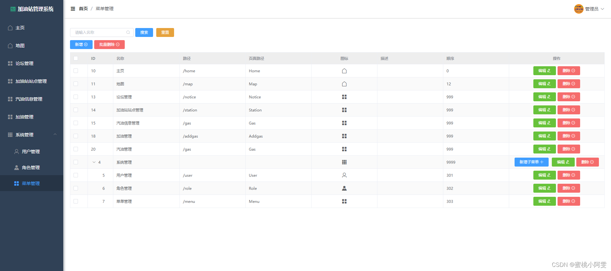
Task: Click 编辑 button for row 主页
Action: 544,71
